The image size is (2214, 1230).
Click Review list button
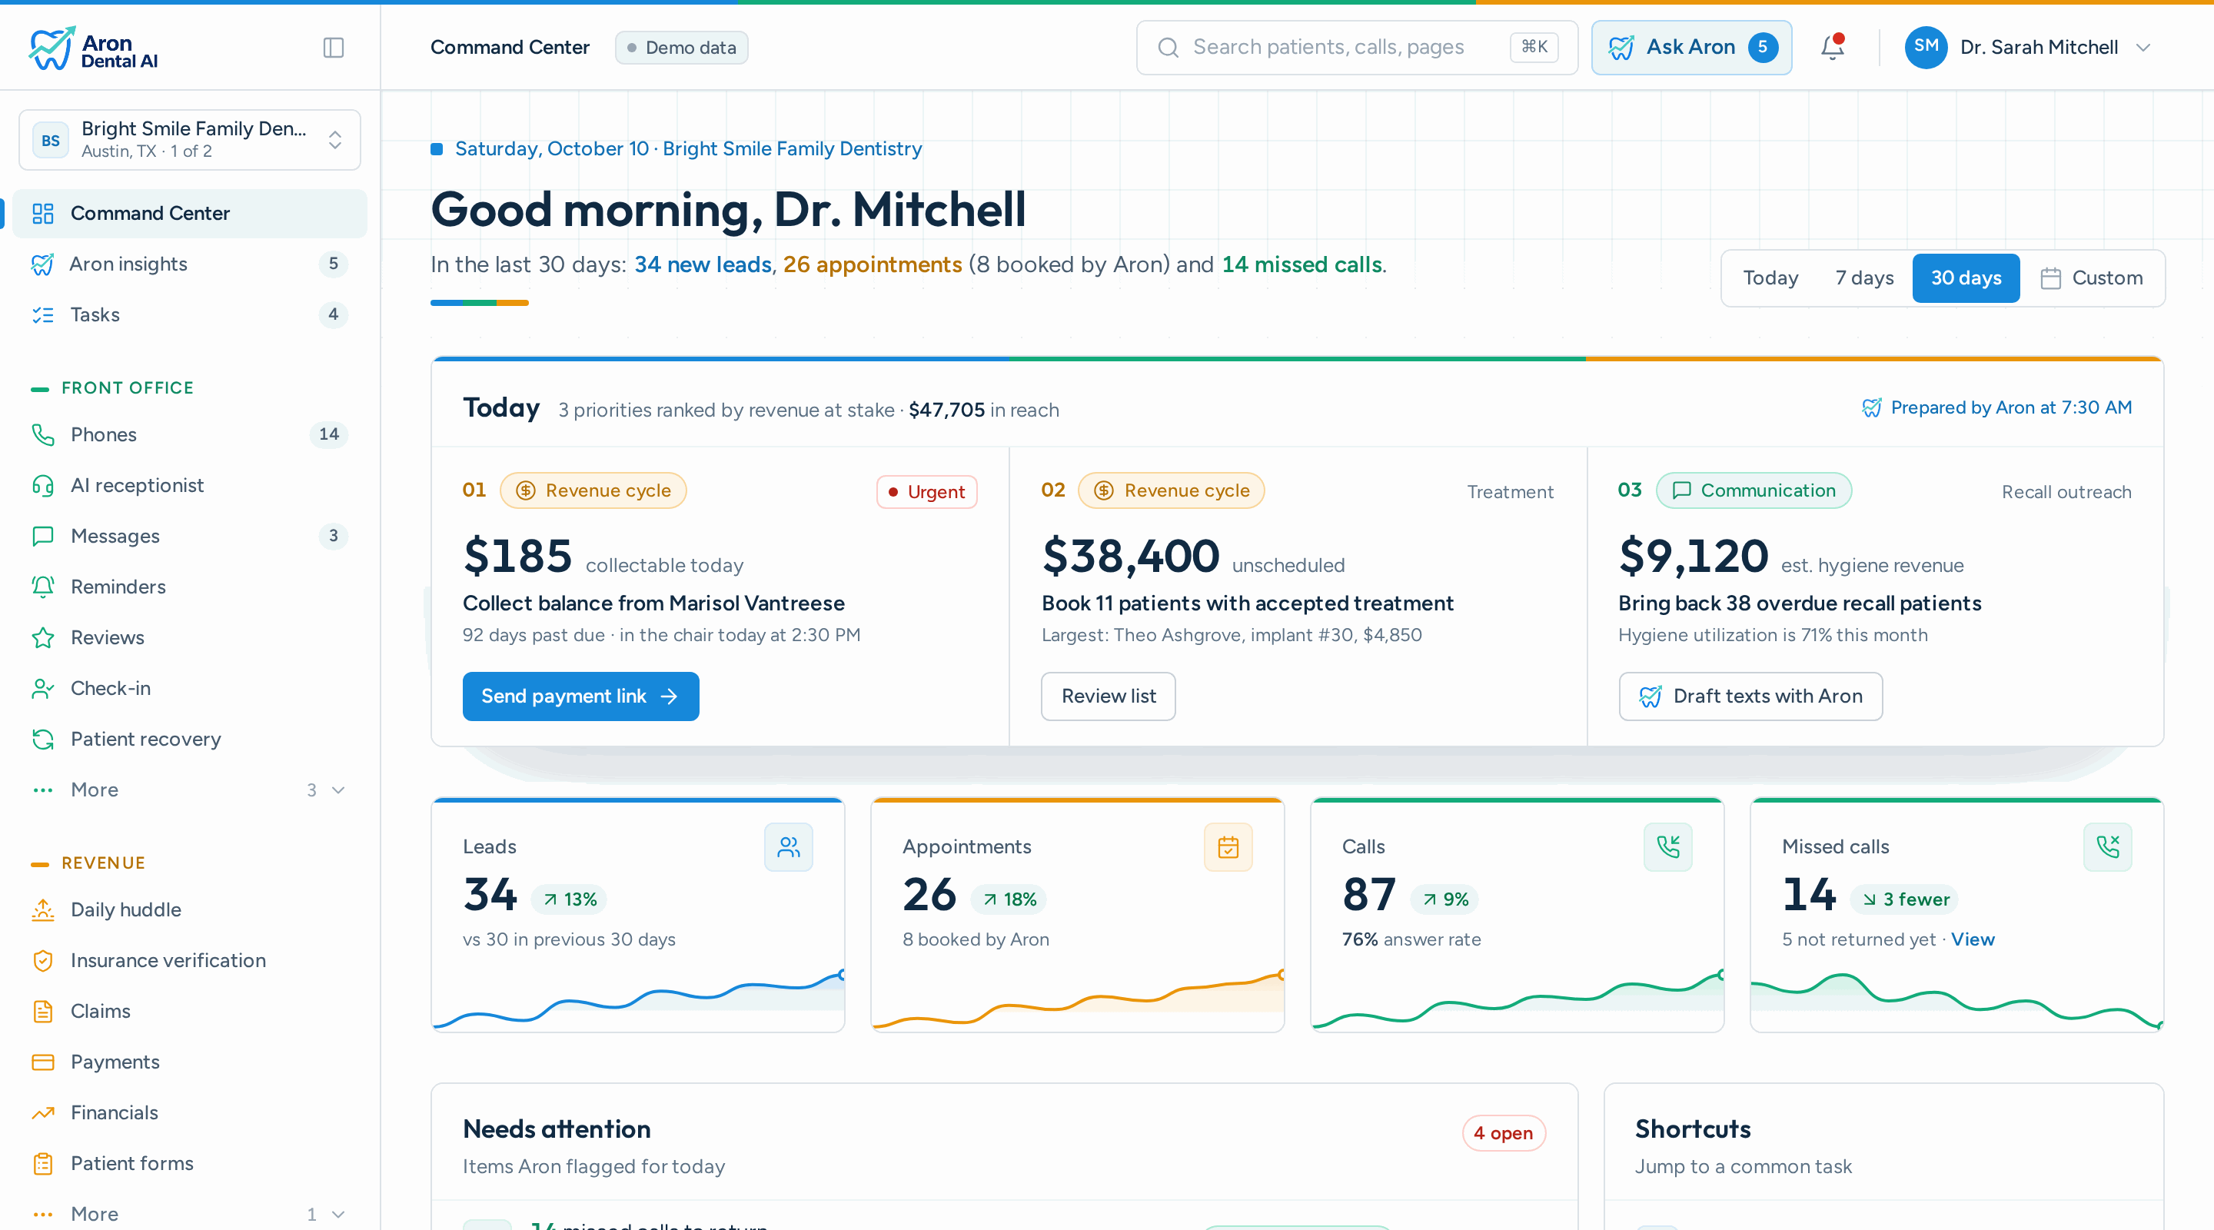click(1108, 696)
